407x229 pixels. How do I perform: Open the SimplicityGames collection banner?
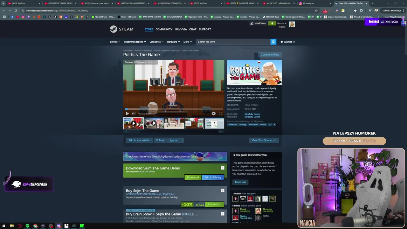coord(175,156)
